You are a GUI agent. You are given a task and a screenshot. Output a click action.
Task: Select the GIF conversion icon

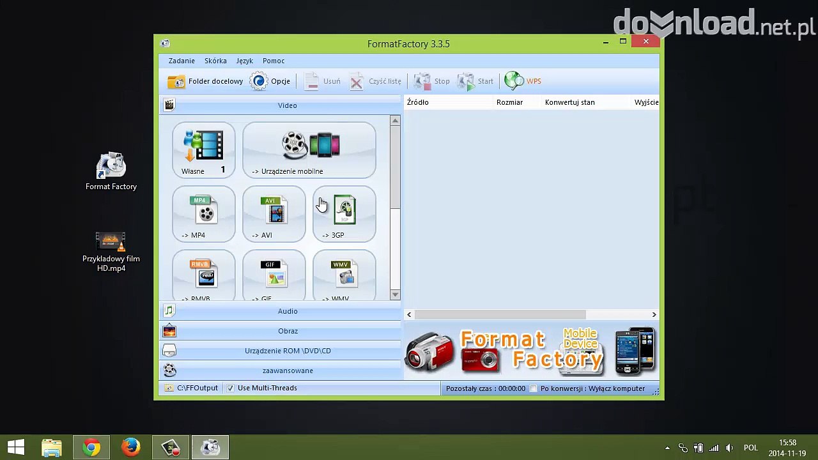pyautogui.click(x=274, y=275)
